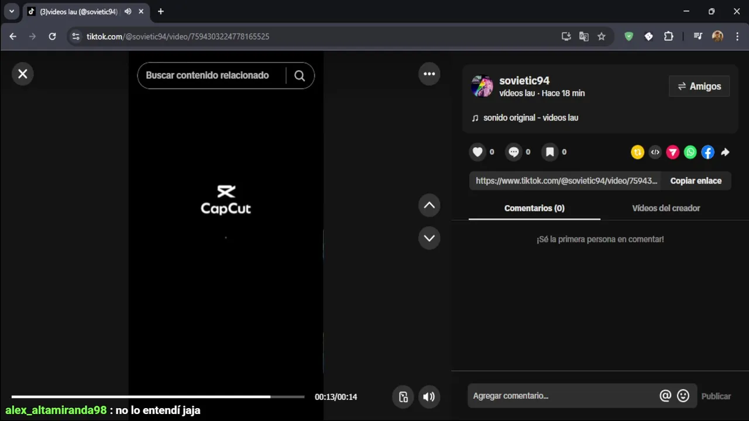Share video to WhatsApp
The image size is (749, 421).
tap(690, 152)
